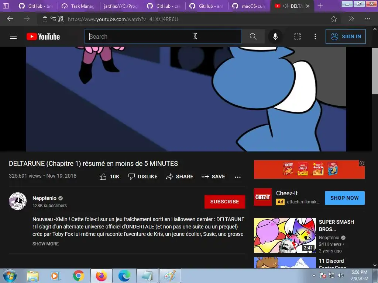The height and width of the screenshot is (283, 378).
Task: Bookmark this page with the star
Action: (x=334, y=19)
